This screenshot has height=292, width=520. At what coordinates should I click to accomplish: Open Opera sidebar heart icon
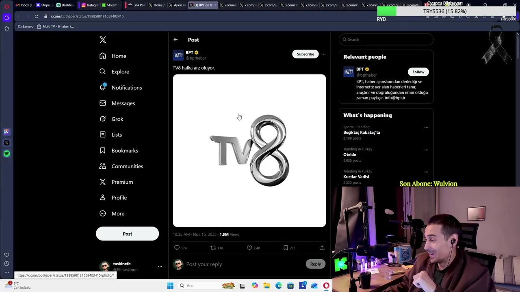6,255
